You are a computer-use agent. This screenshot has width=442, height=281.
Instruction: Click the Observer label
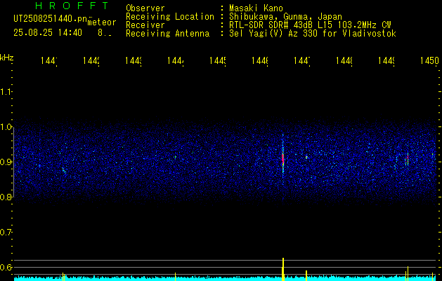pos(145,8)
